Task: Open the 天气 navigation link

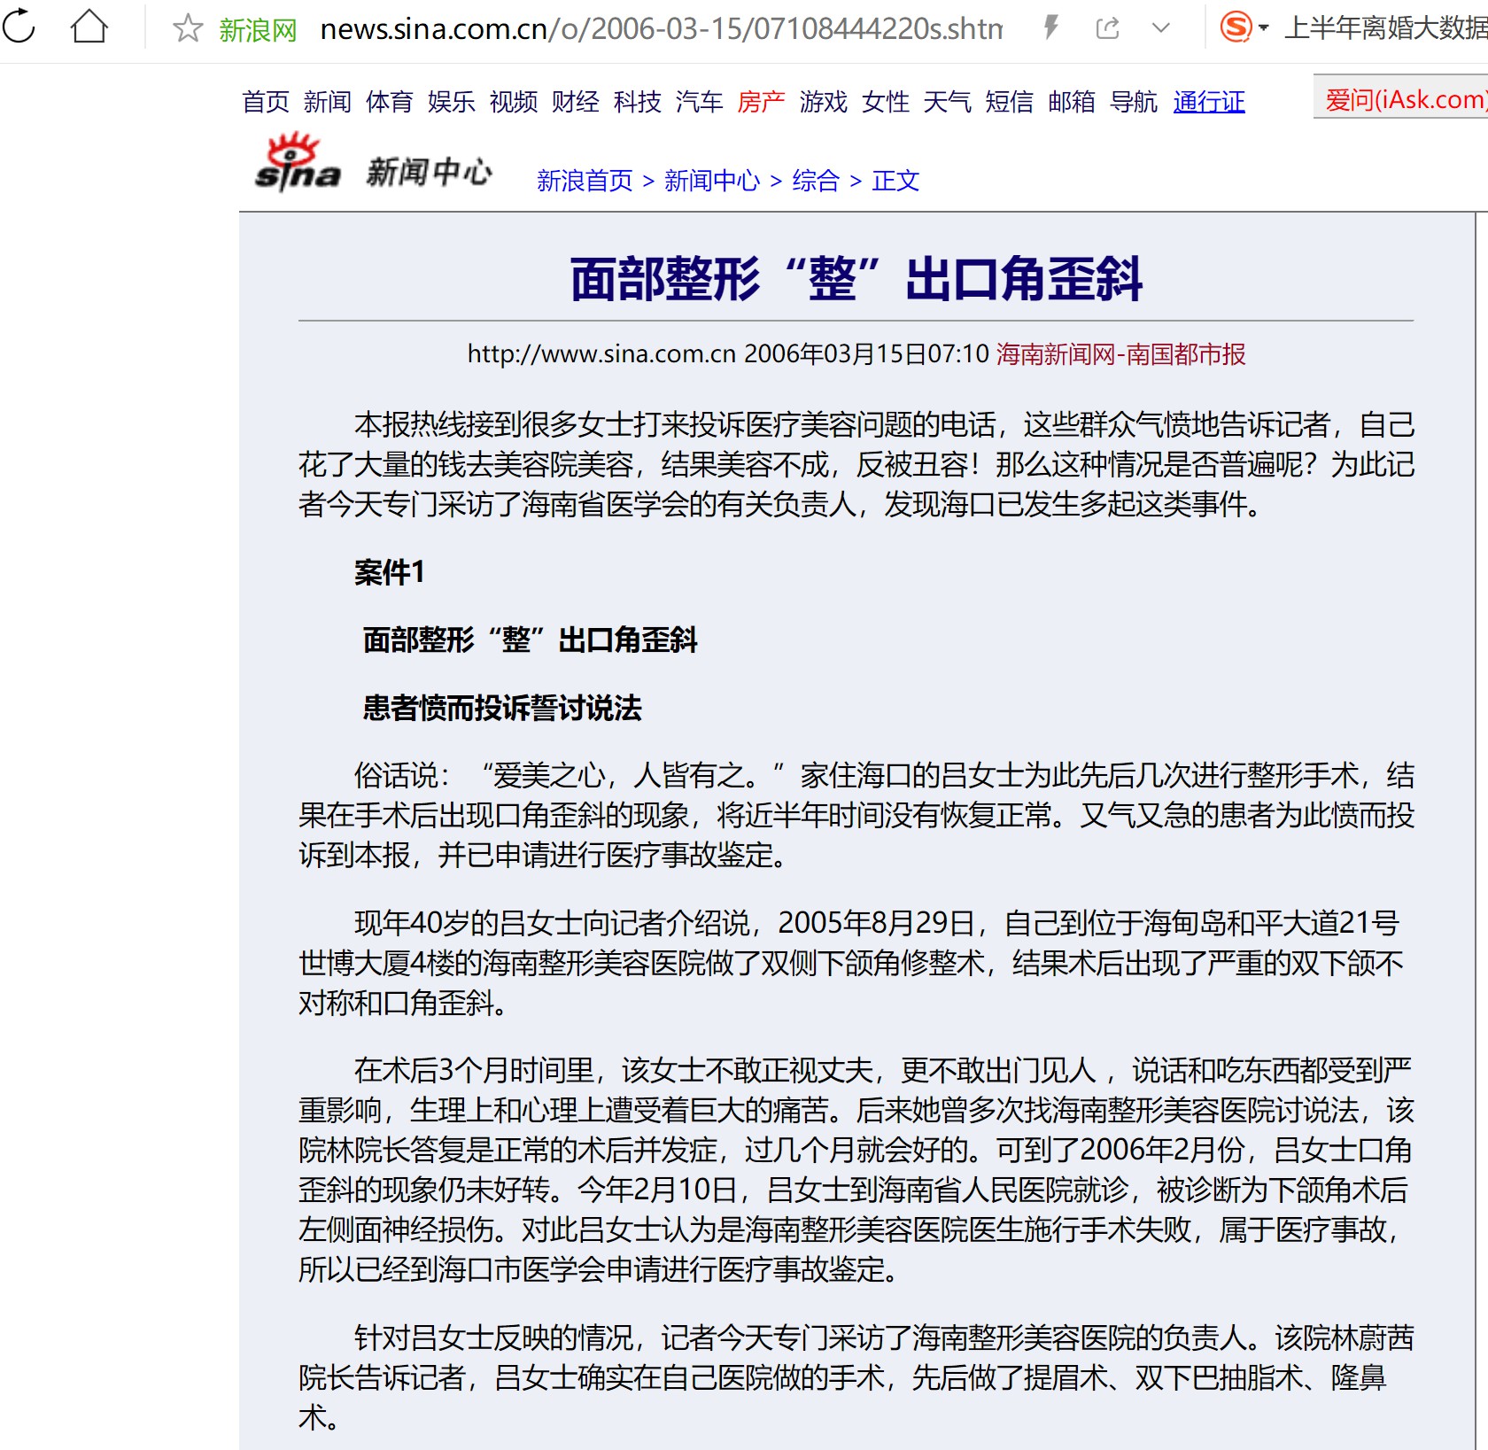Action: (x=948, y=102)
